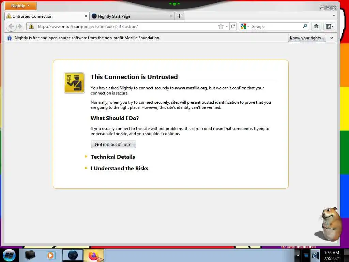Close the Untrusted Connection tab
The width and height of the screenshot is (349, 262).
86,16
